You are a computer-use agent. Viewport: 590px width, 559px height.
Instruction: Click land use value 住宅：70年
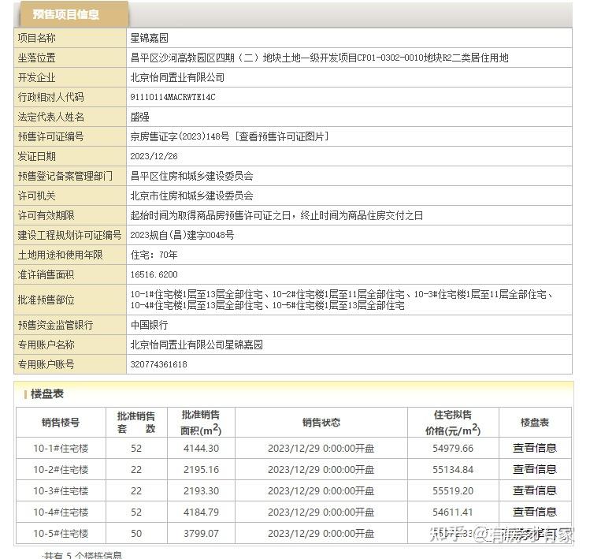click(x=154, y=255)
